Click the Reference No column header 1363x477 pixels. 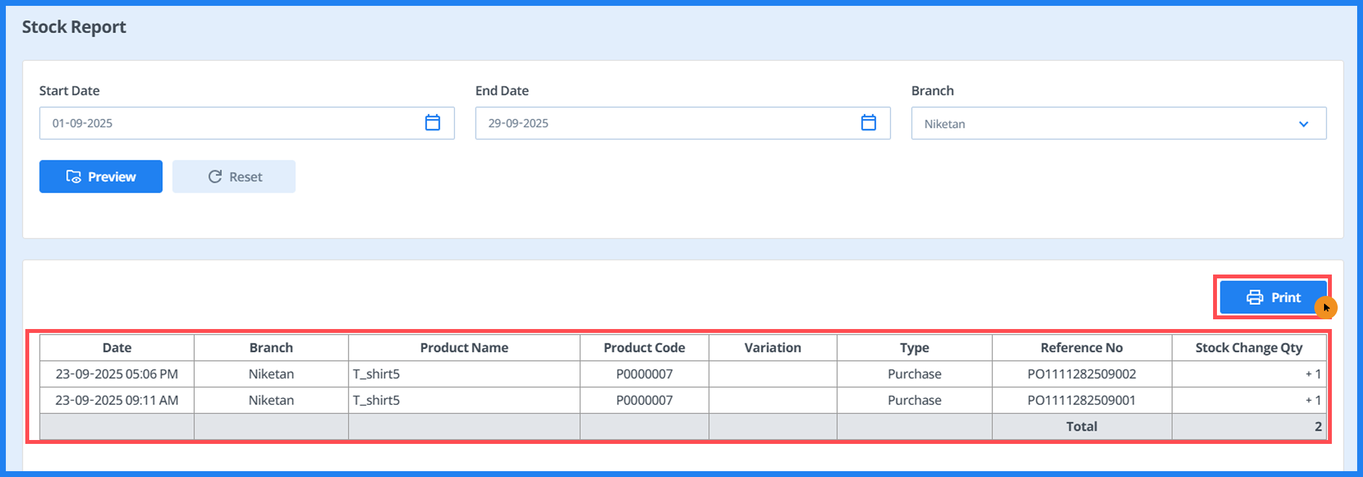pos(1081,348)
